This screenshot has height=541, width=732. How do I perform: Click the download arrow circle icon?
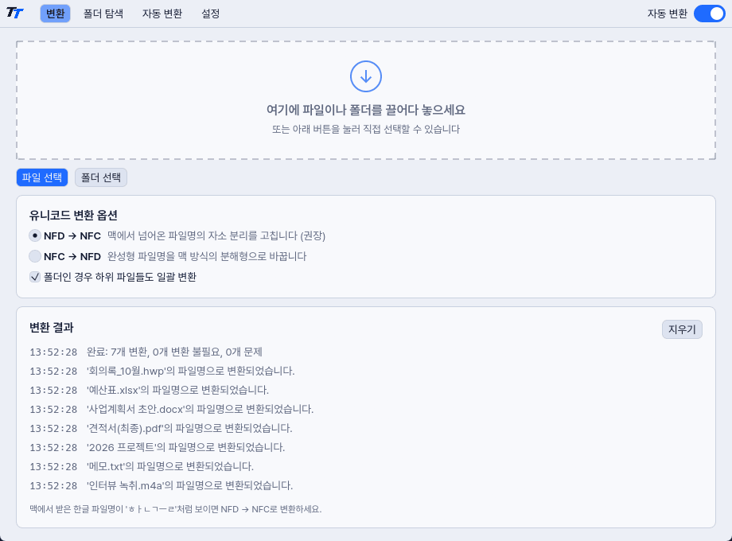(366, 76)
